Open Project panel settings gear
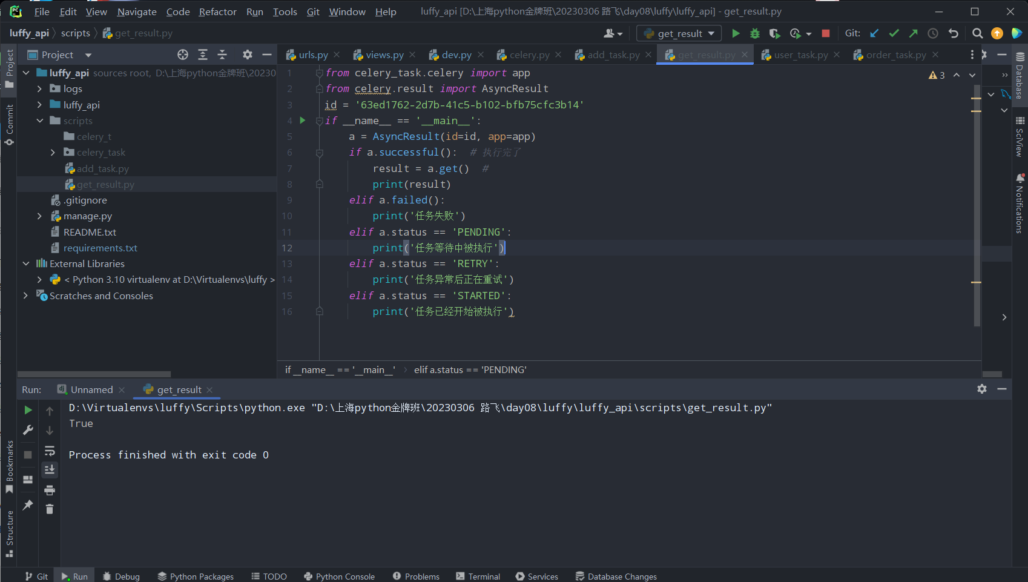The width and height of the screenshot is (1028, 582). click(248, 55)
